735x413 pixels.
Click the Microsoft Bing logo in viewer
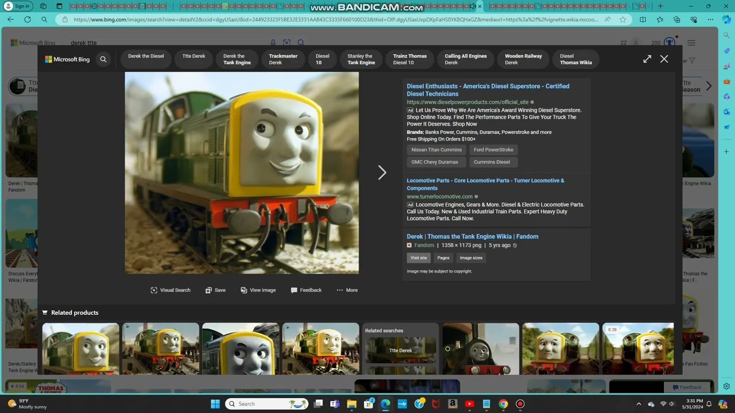coord(68,59)
